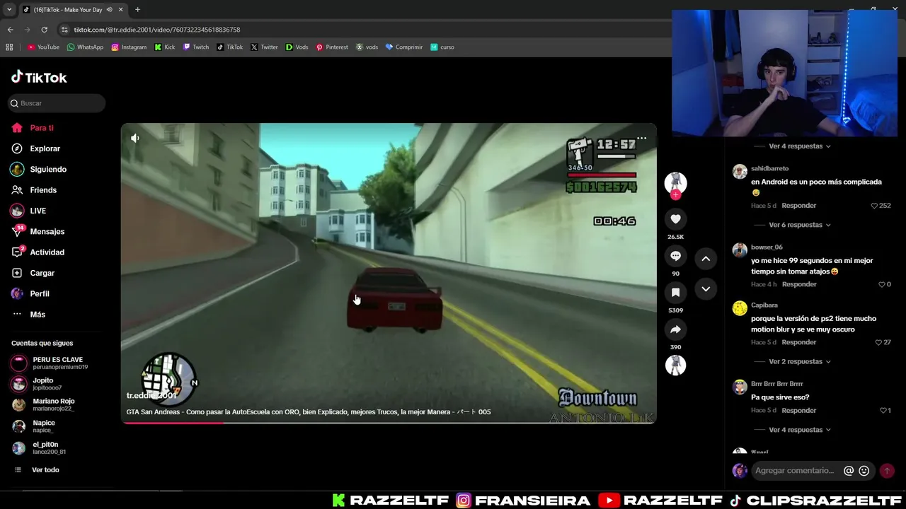Reply to bowser_06's comment
906x509 pixels.
(799, 284)
